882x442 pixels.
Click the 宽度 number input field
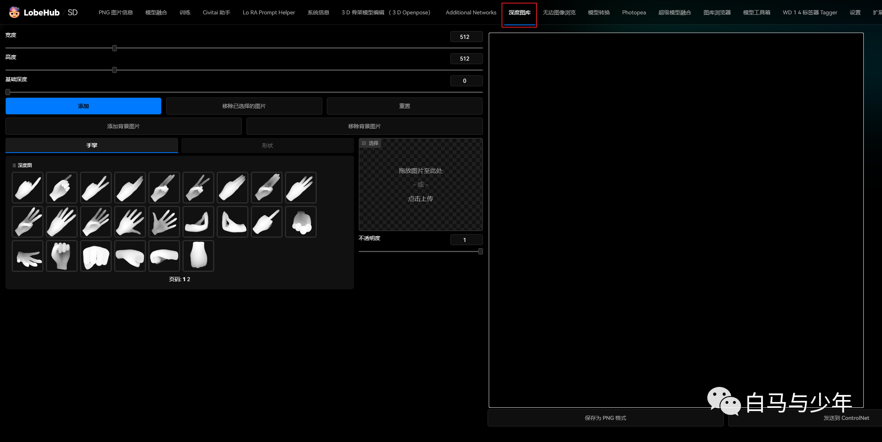pyautogui.click(x=466, y=37)
